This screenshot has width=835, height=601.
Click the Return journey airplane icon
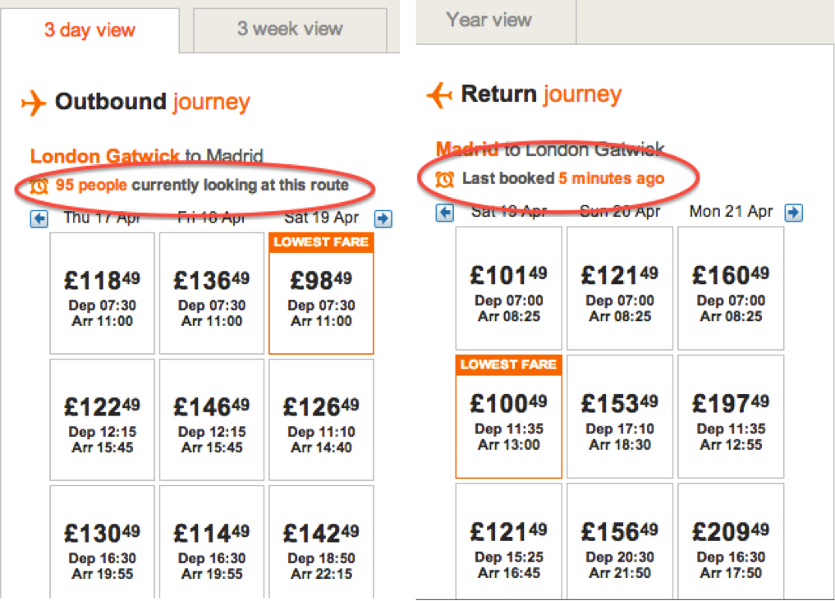coord(438,94)
